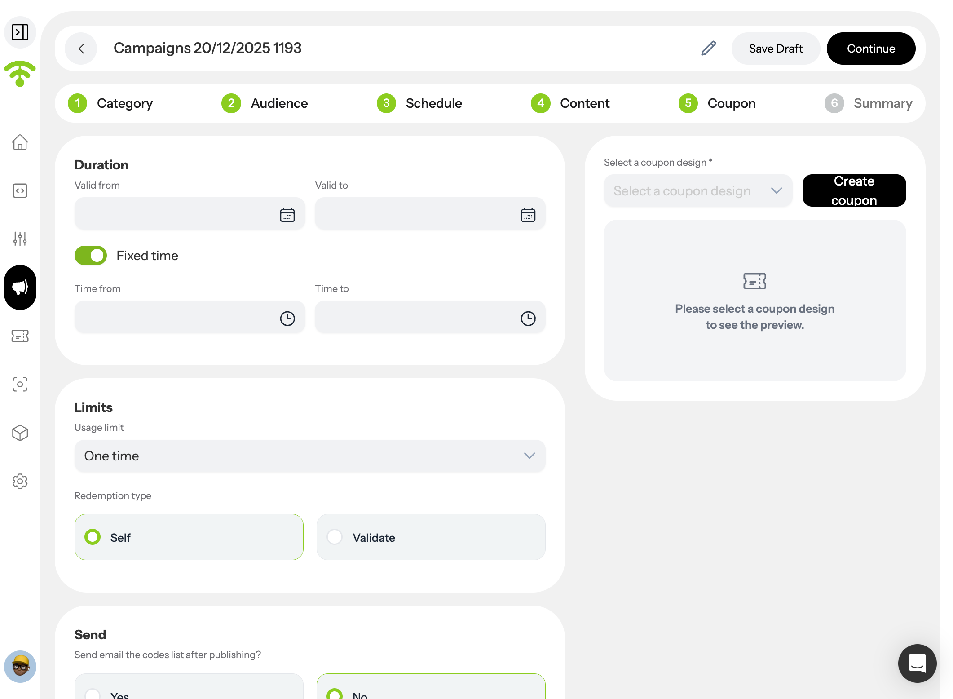Go back using the left chevron button
Screen dimensions: 953x699
pos(81,49)
